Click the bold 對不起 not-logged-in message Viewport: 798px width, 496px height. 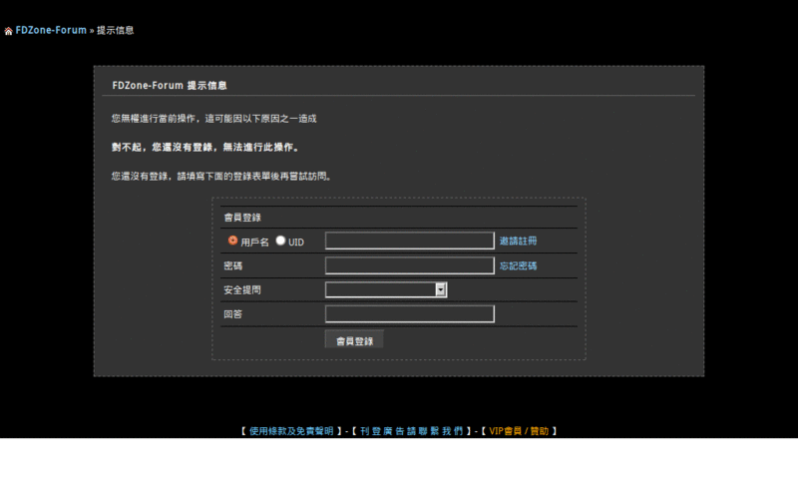pos(205,147)
